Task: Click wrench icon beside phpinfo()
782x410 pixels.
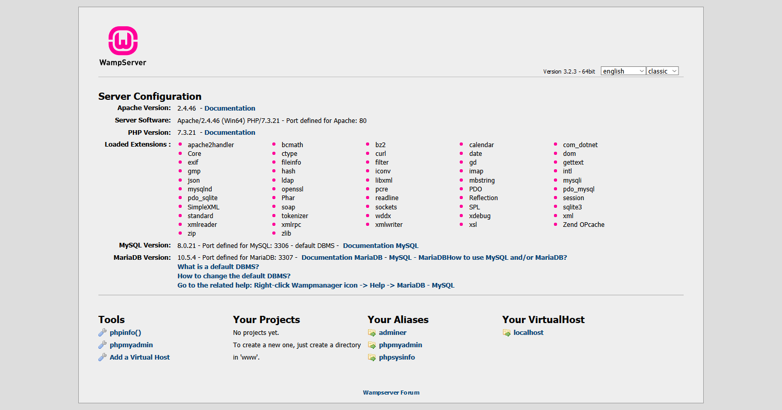Action: (102, 333)
